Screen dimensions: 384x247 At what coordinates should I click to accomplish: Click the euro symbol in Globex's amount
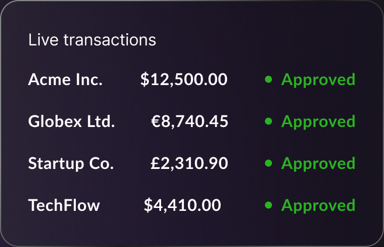pyautogui.click(x=155, y=122)
